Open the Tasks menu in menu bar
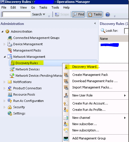The image size is (129, 142). (x=43, y=7)
